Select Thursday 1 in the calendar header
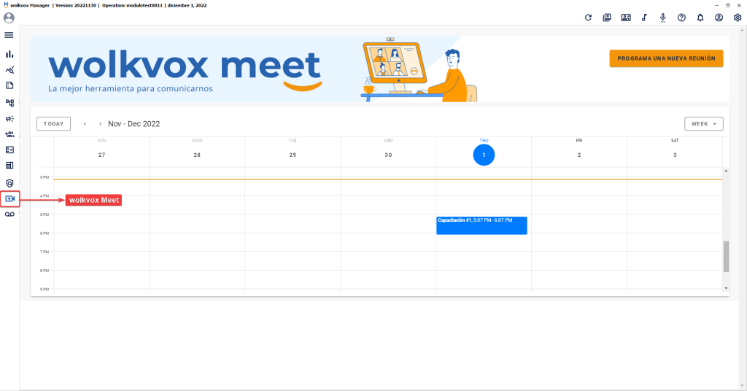 click(484, 155)
